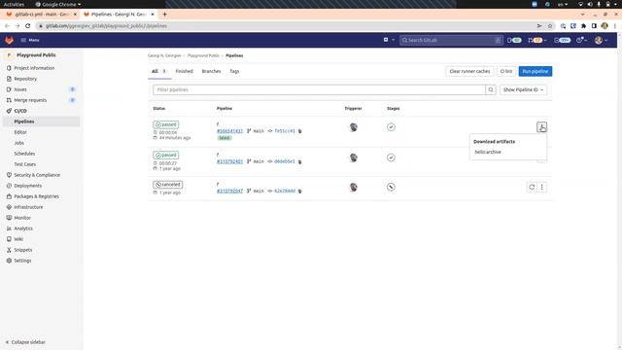Open the CI/CD Editor sidebar item
The width and height of the screenshot is (622, 350).
click(20, 132)
